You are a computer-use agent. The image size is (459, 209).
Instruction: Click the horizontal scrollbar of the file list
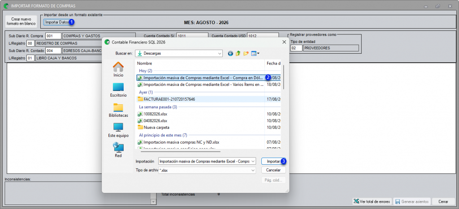(x=181, y=151)
